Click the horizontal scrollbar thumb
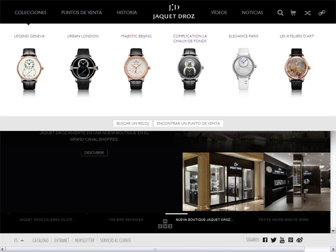Screen dimensions: 336x252 tap(155, 249)
